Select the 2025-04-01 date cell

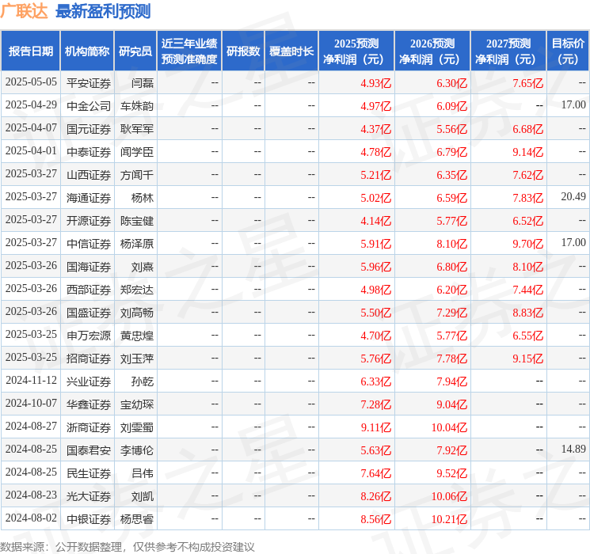31,151
